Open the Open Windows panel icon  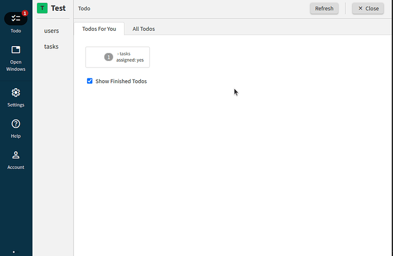coord(15,50)
